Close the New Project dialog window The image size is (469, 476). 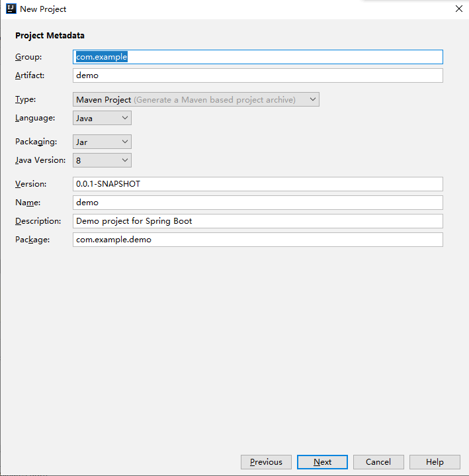[458, 9]
